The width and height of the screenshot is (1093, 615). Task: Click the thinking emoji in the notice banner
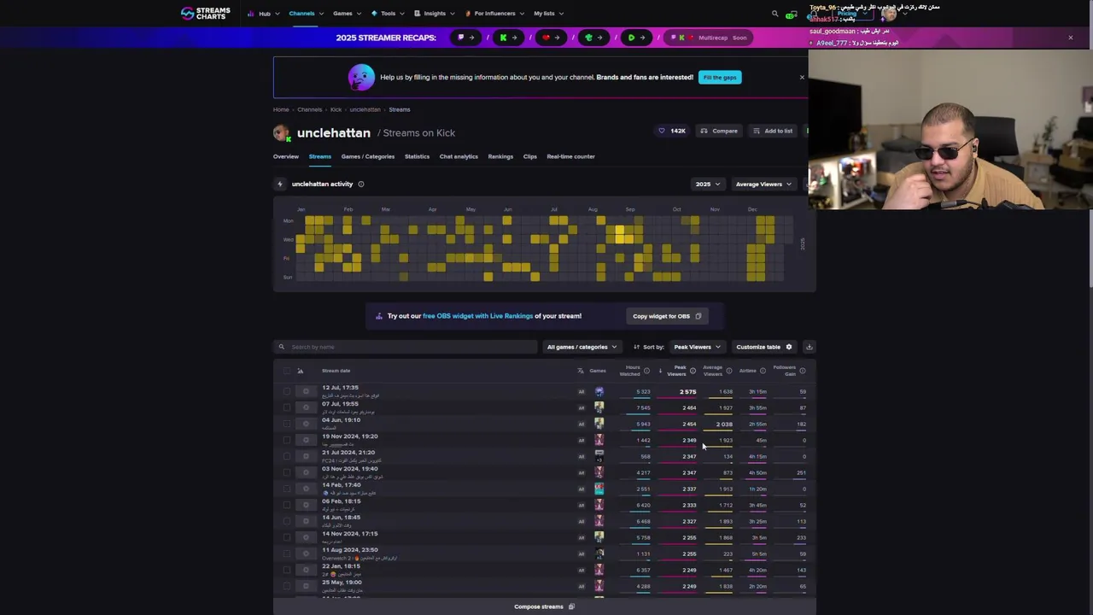click(361, 78)
